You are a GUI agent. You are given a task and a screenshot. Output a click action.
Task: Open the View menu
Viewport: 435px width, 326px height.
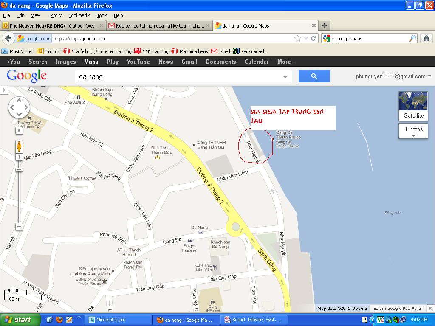tap(36, 15)
